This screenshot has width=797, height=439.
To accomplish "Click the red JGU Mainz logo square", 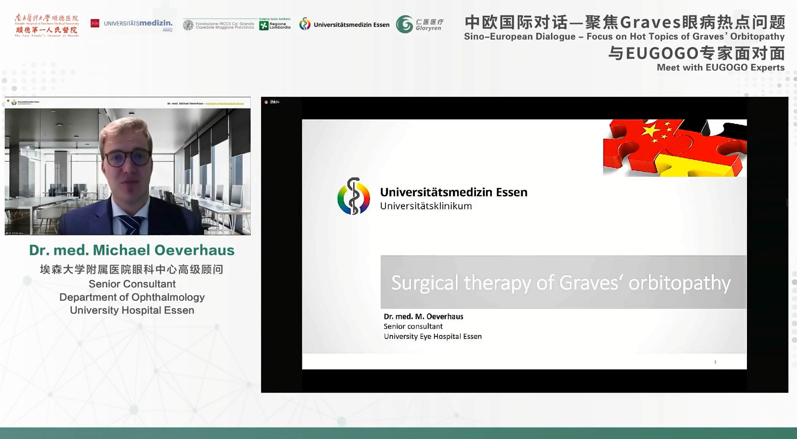I will point(95,24).
